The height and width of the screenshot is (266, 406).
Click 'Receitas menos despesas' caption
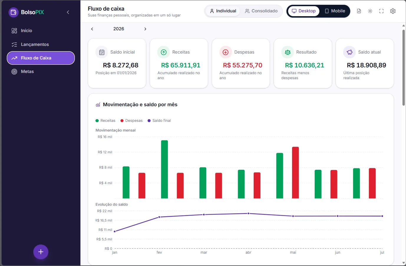click(x=295, y=75)
